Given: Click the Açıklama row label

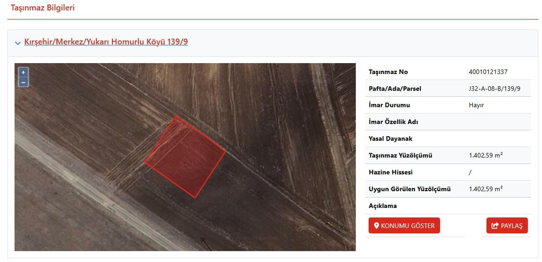Looking at the screenshot, I should (383, 206).
